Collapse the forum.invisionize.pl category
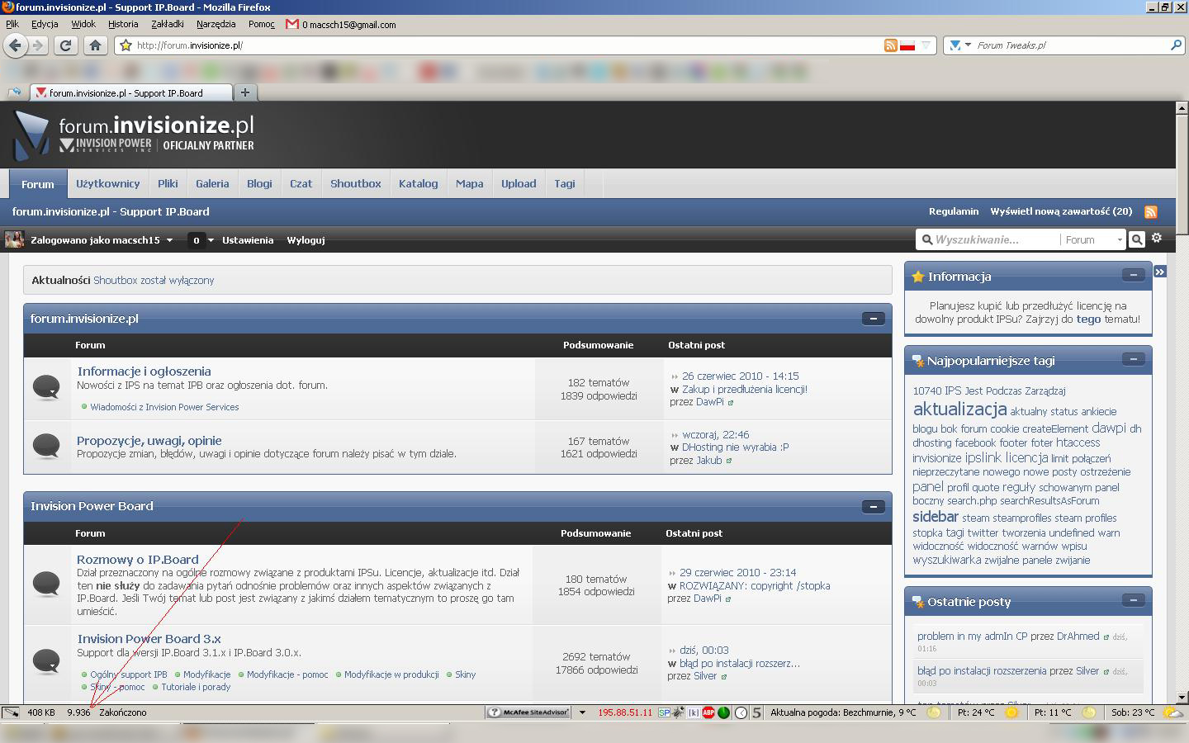This screenshot has height=743, width=1189. (873, 319)
